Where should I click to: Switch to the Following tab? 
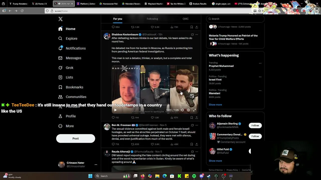[x=152, y=19]
